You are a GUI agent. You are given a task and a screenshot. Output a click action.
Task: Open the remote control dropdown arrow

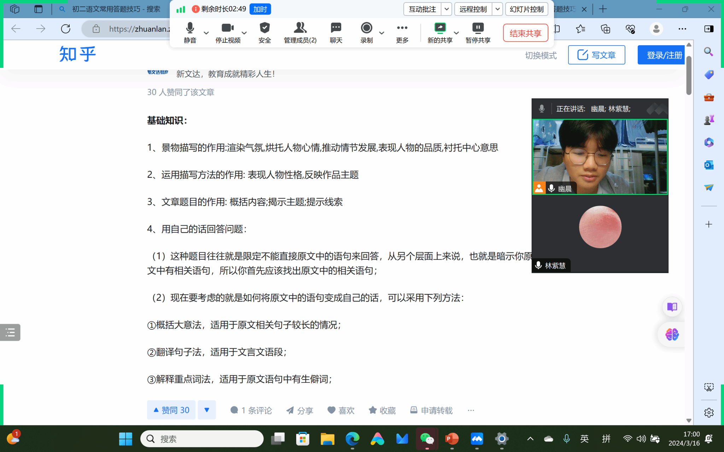tap(497, 9)
